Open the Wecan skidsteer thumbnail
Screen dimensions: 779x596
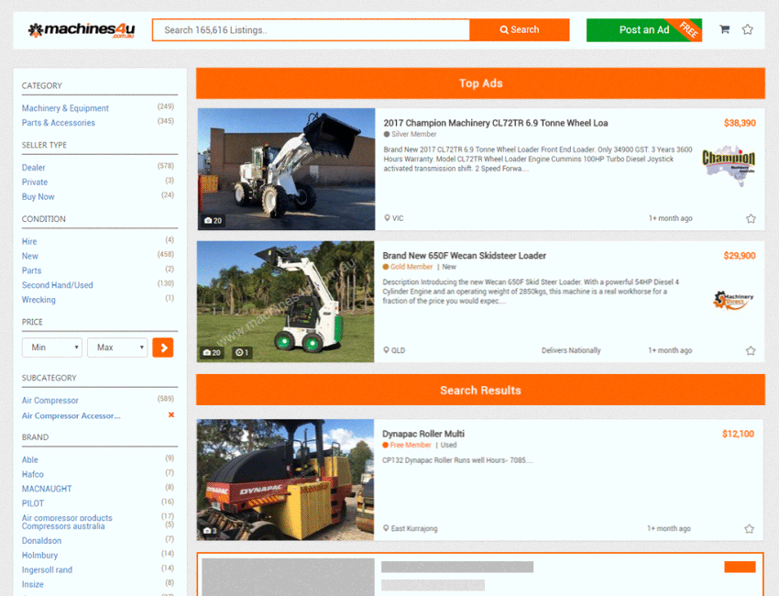click(x=286, y=302)
